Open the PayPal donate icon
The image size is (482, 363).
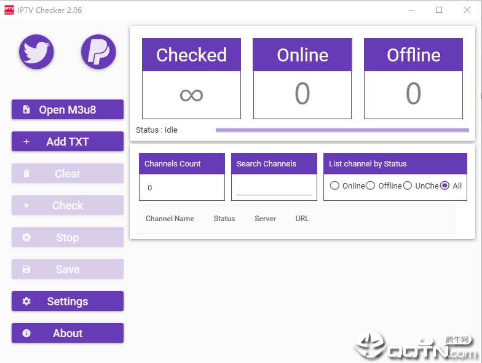(x=98, y=52)
